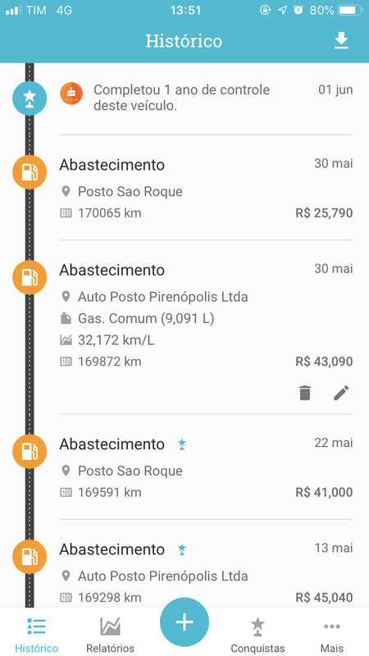
Task: Edit the R$ 43,090 refueling with pencil icon
Action: pos(341,393)
